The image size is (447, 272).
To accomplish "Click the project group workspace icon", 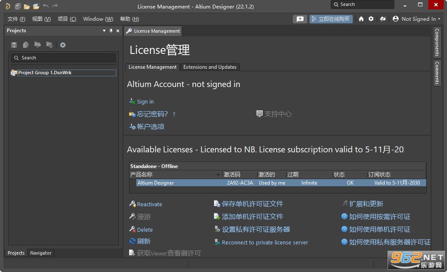I will (x=14, y=73).
